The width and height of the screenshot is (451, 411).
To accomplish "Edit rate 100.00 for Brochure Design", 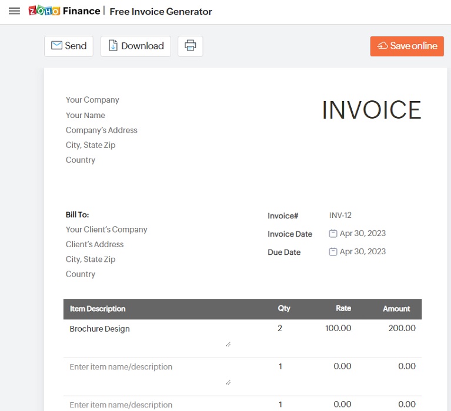I will click(x=338, y=328).
